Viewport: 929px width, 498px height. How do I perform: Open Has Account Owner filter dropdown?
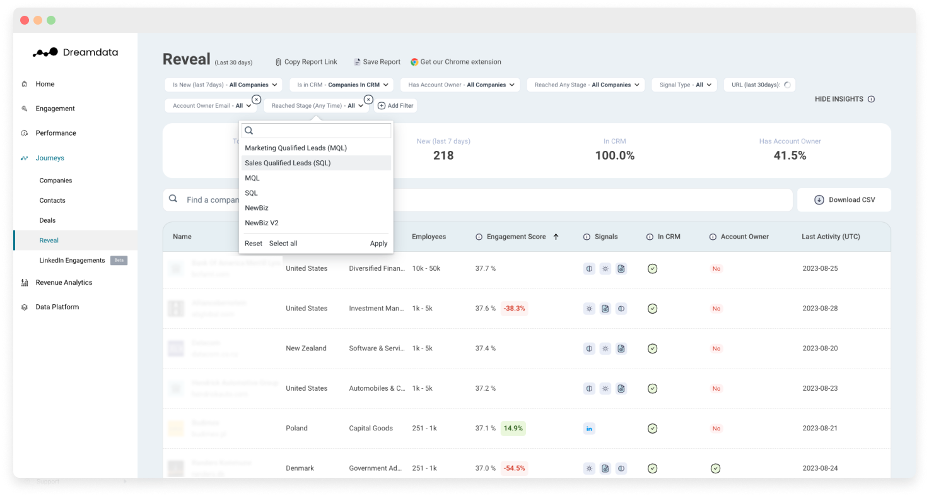click(460, 85)
